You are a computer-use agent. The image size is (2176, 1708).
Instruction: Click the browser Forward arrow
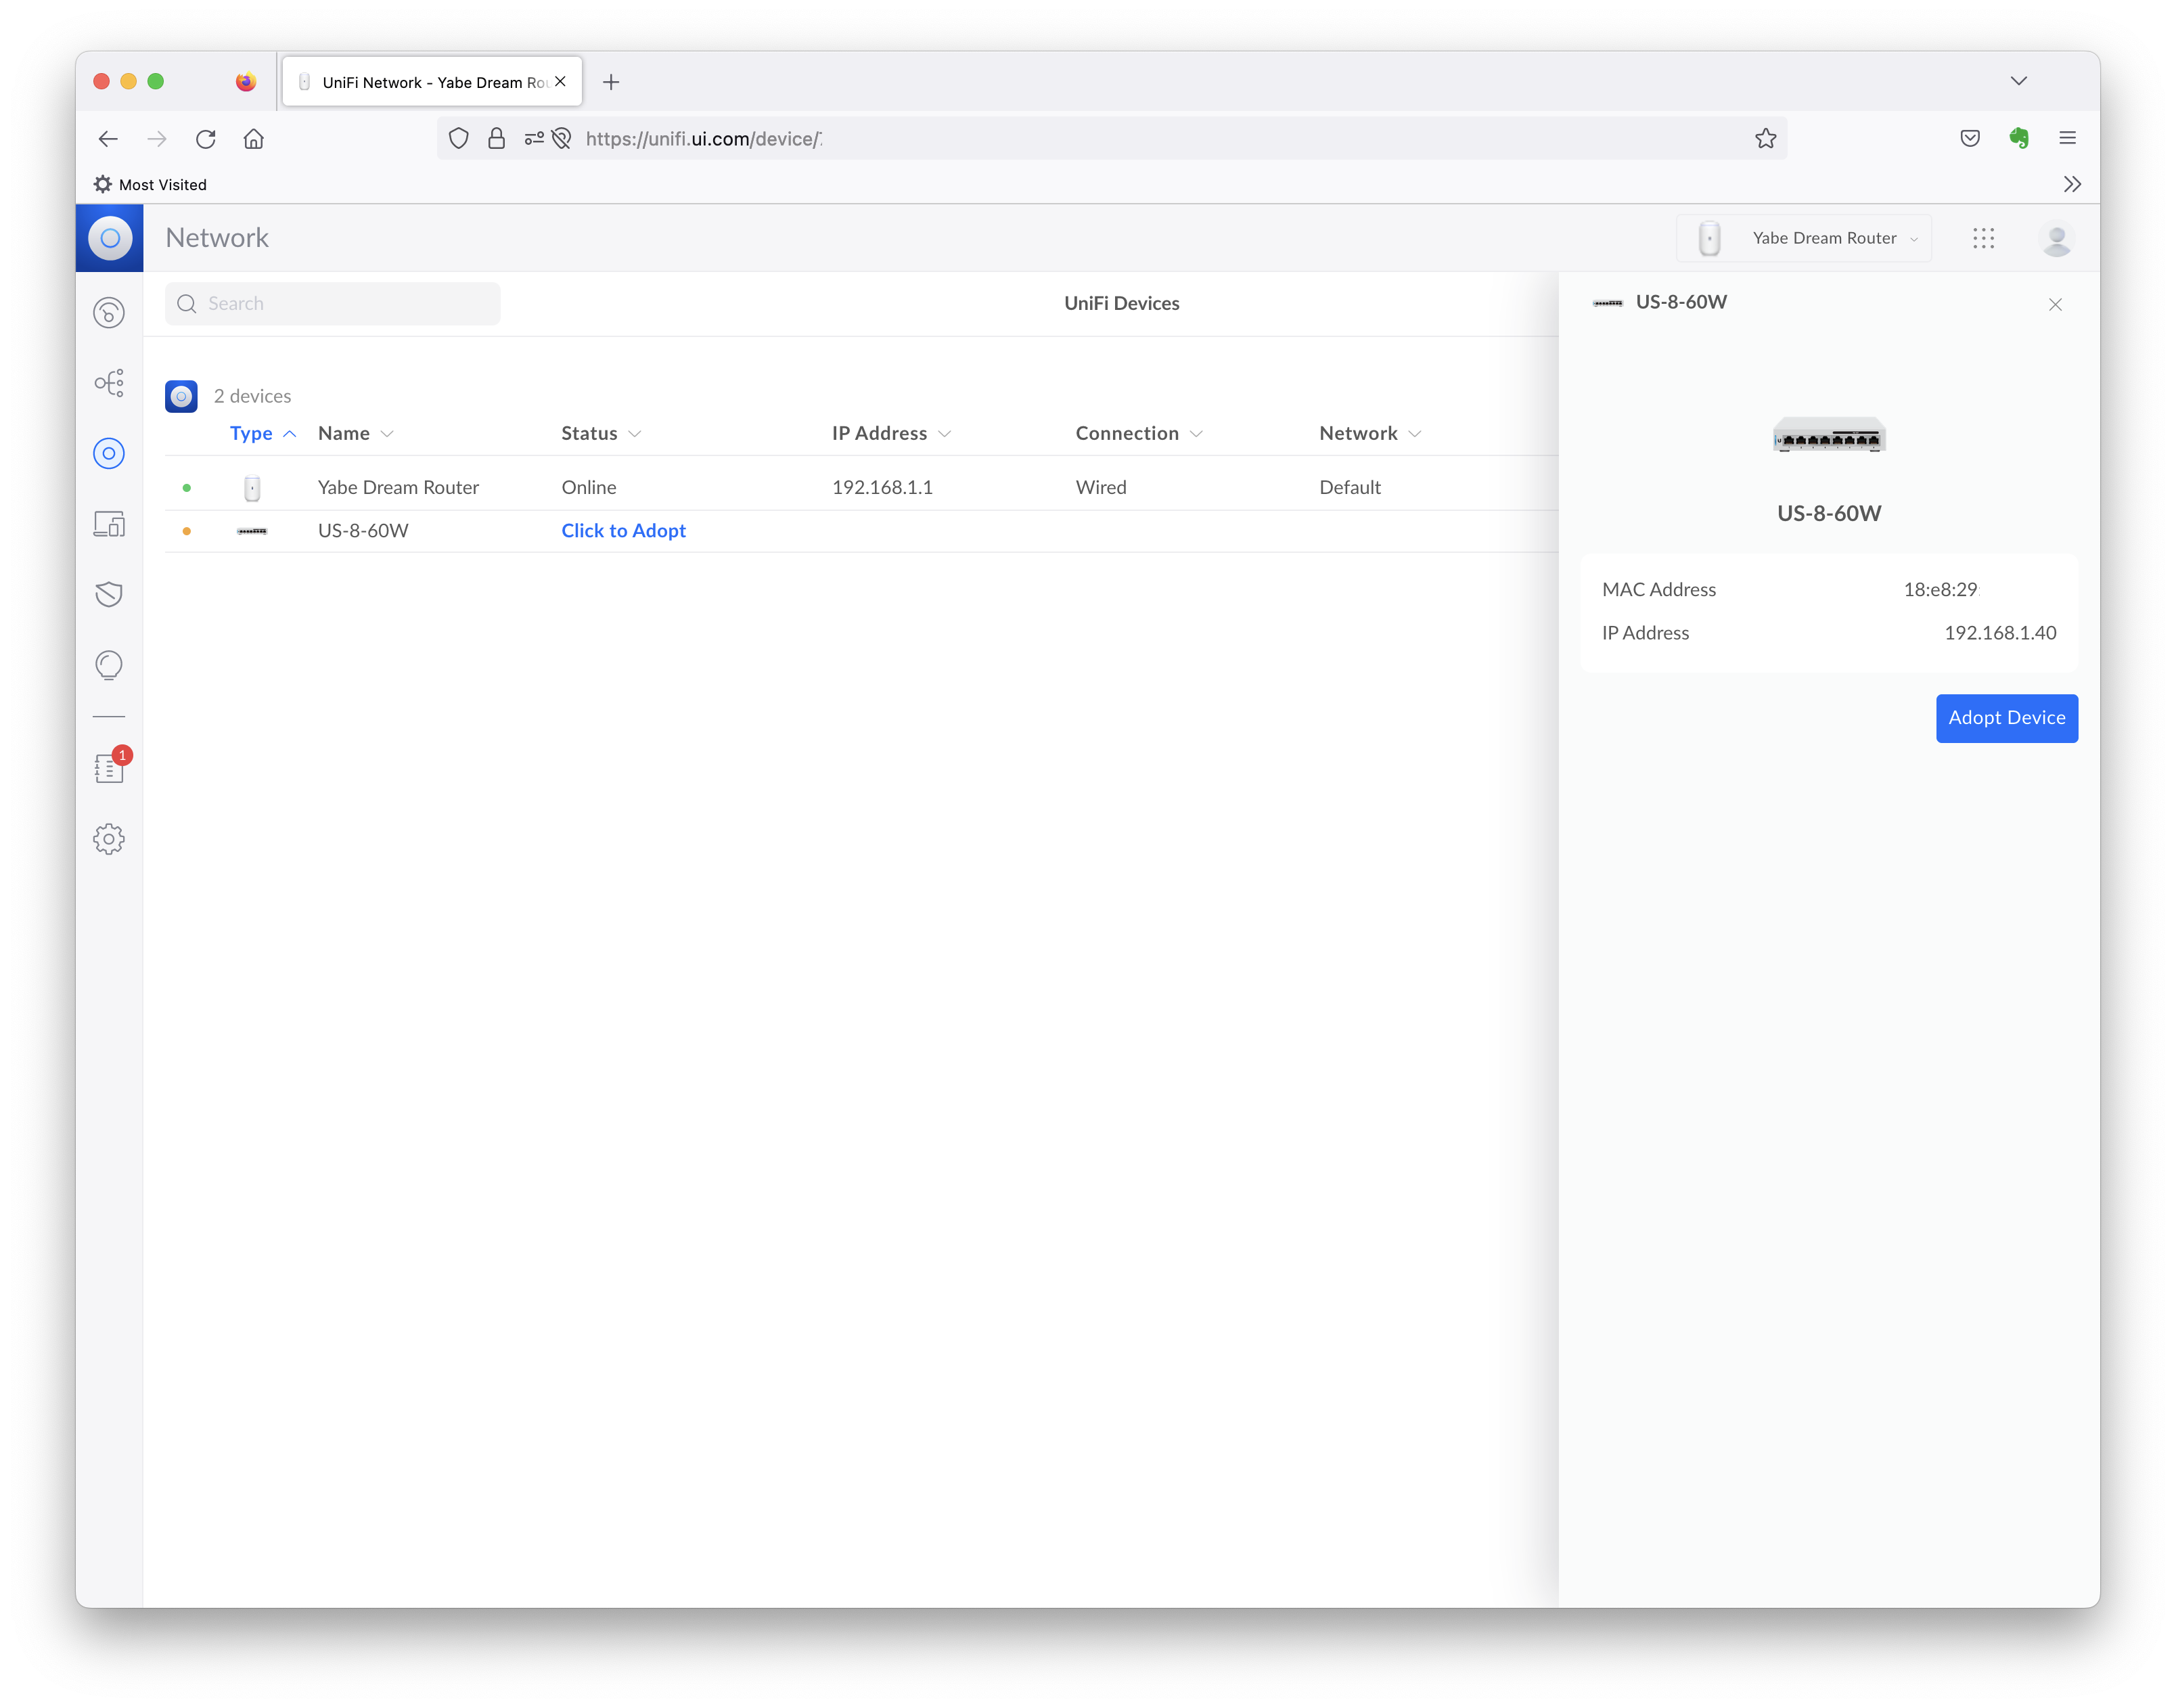157,139
